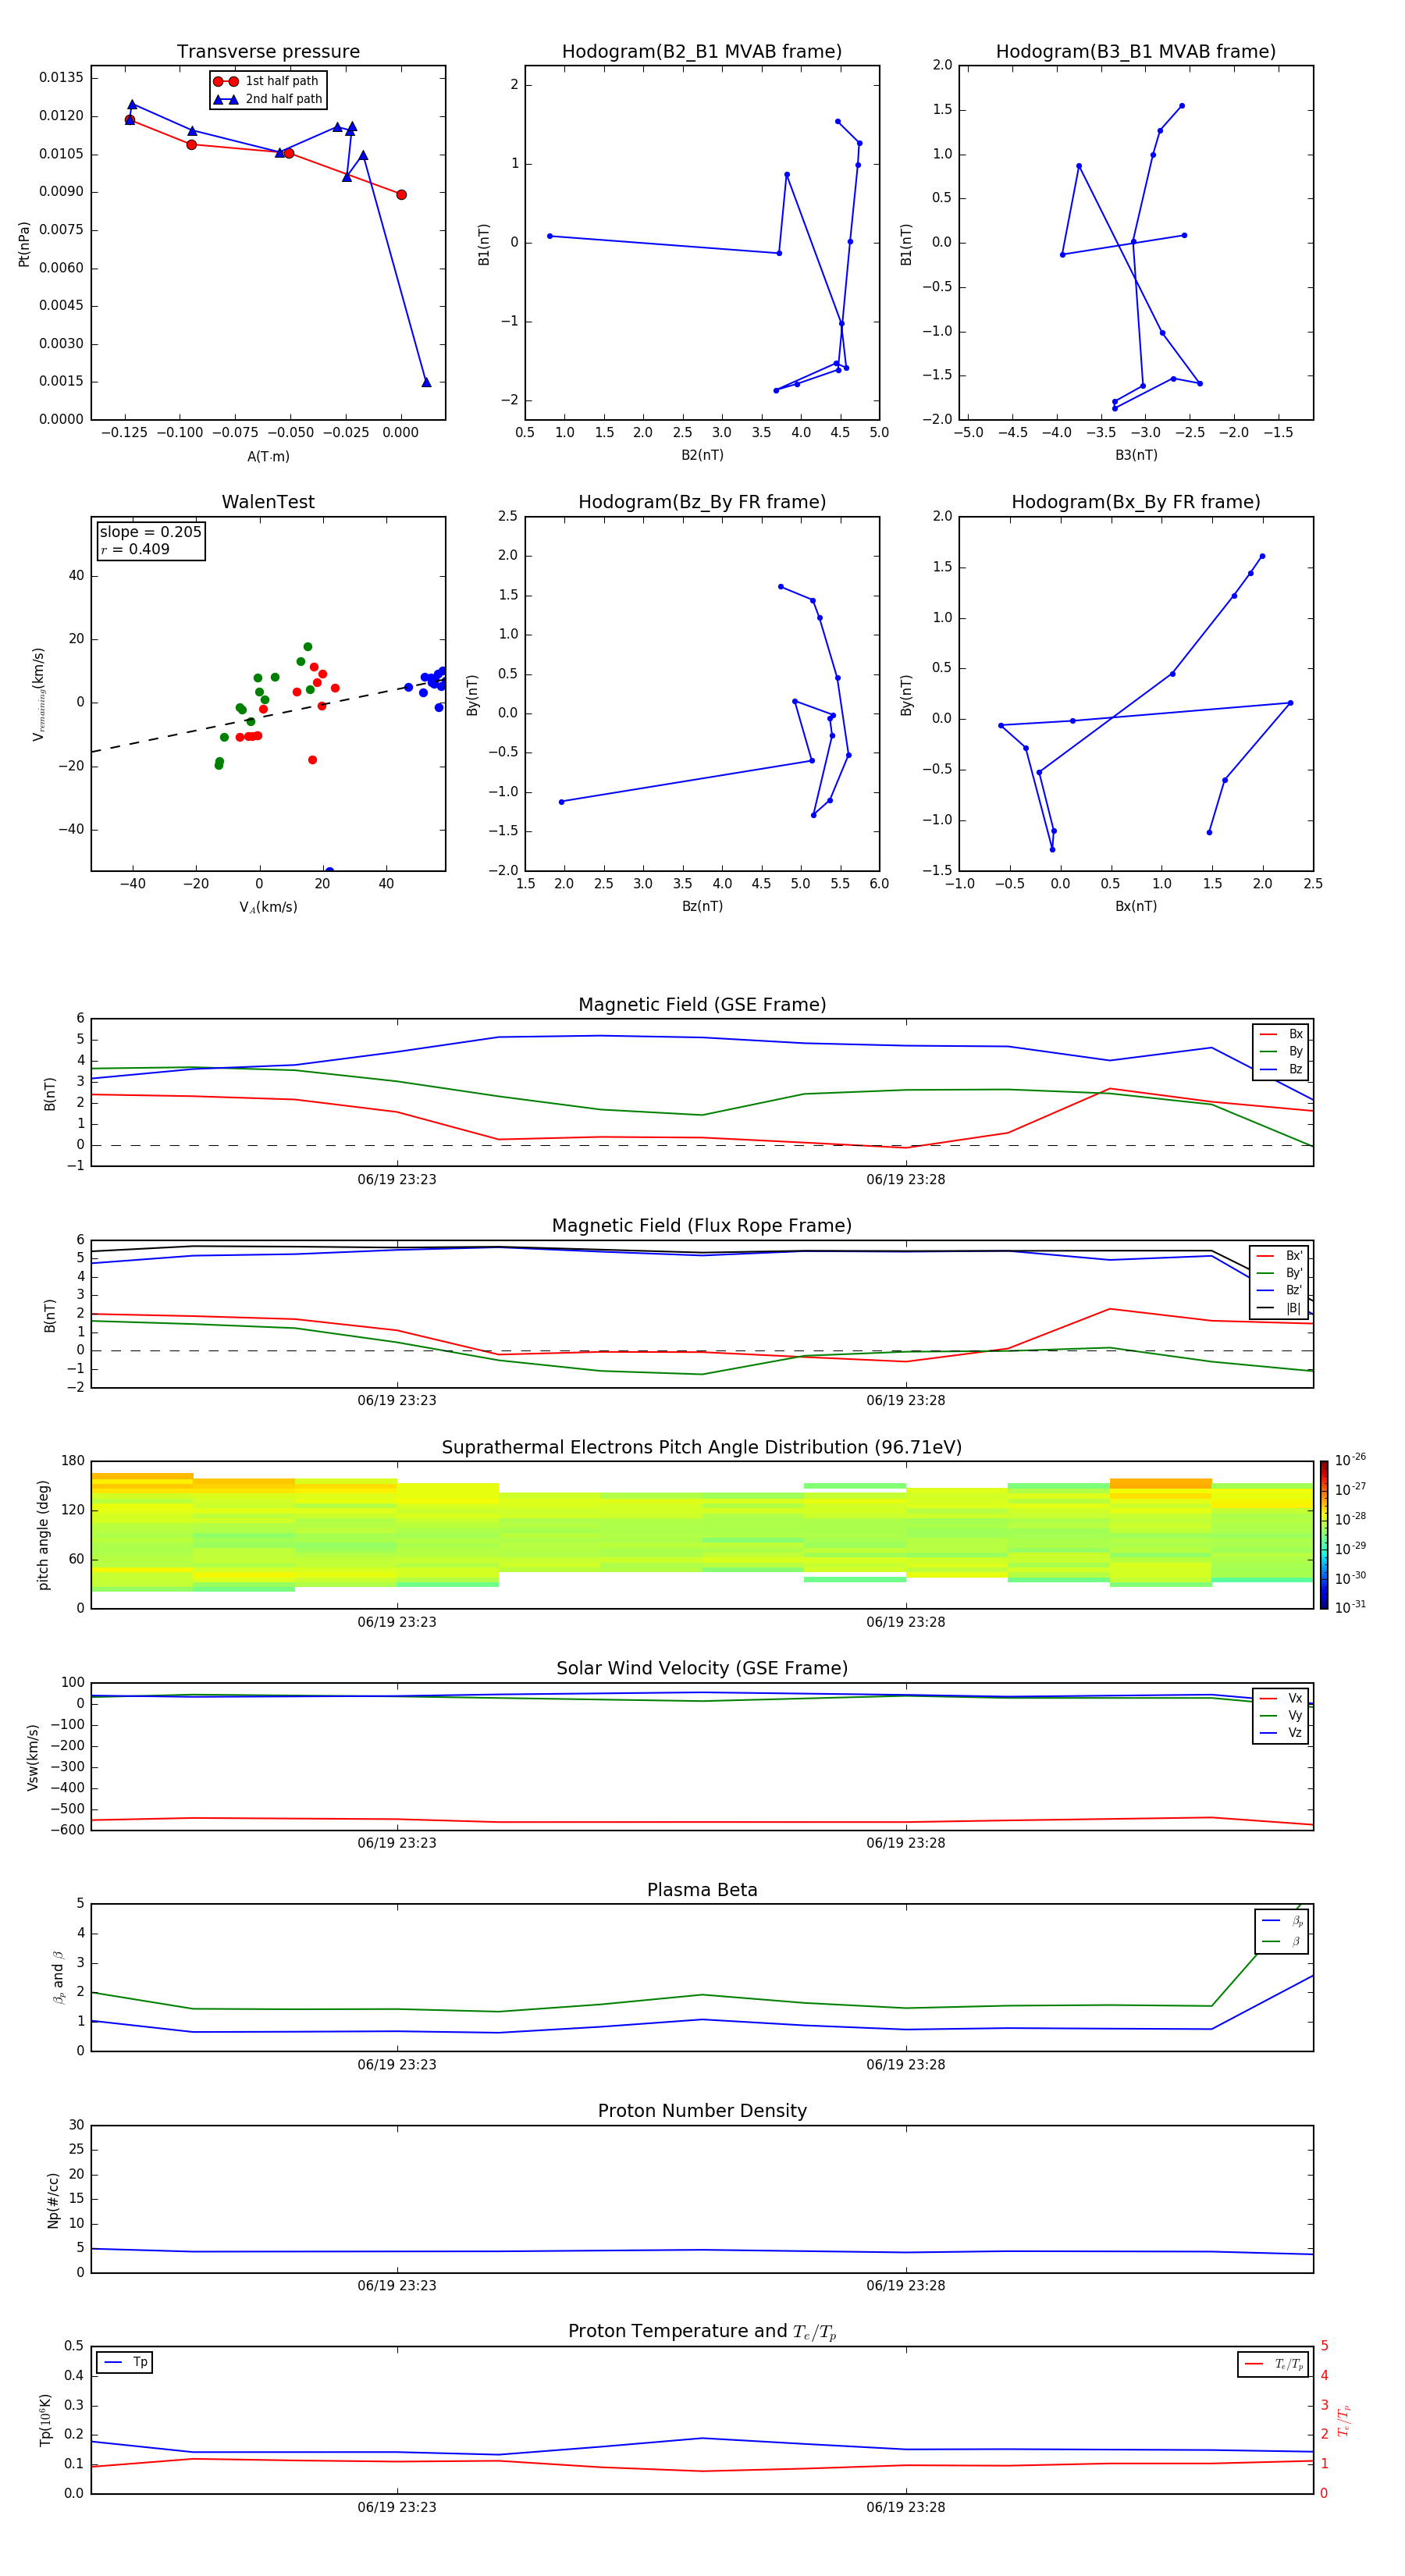
Task: Click '|B|' in Flux Rope legend
Action: (1293, 1309)
